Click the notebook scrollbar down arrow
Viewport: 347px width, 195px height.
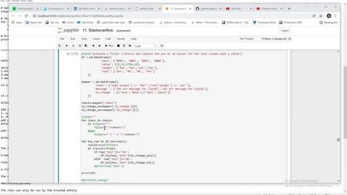(338, 181)
